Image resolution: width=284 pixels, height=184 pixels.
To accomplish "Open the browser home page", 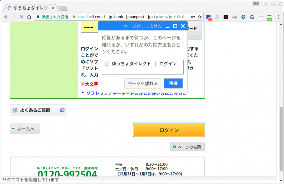I will pos(29,17).
